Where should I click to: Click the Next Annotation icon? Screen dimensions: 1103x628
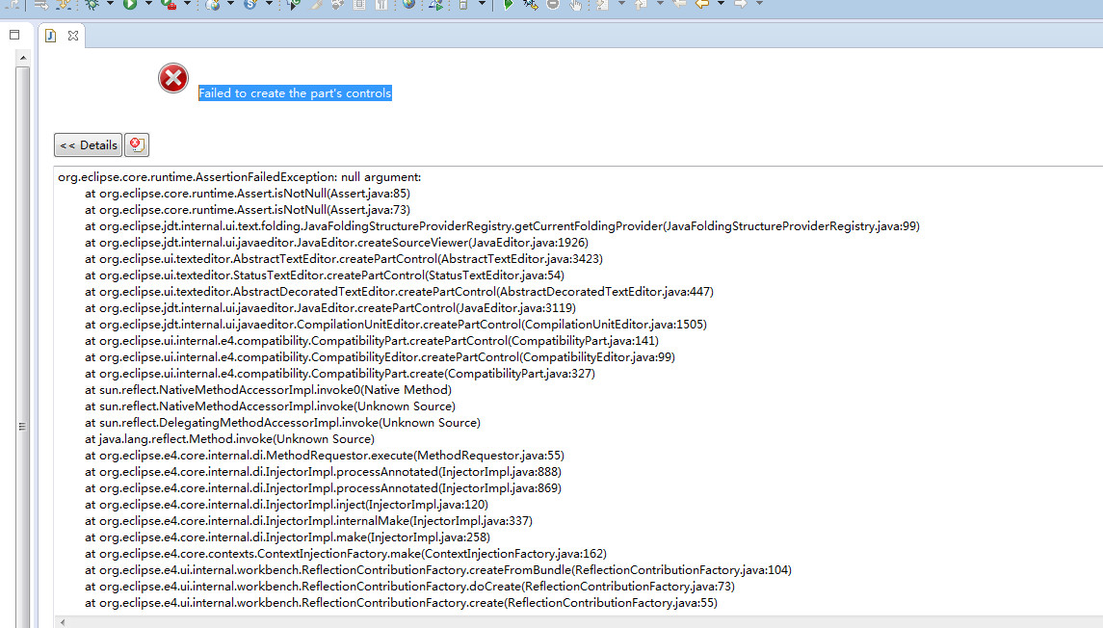pos(603,8)
